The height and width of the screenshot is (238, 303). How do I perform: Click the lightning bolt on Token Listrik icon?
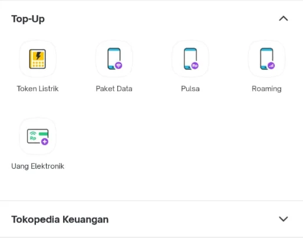click(38, 55)
